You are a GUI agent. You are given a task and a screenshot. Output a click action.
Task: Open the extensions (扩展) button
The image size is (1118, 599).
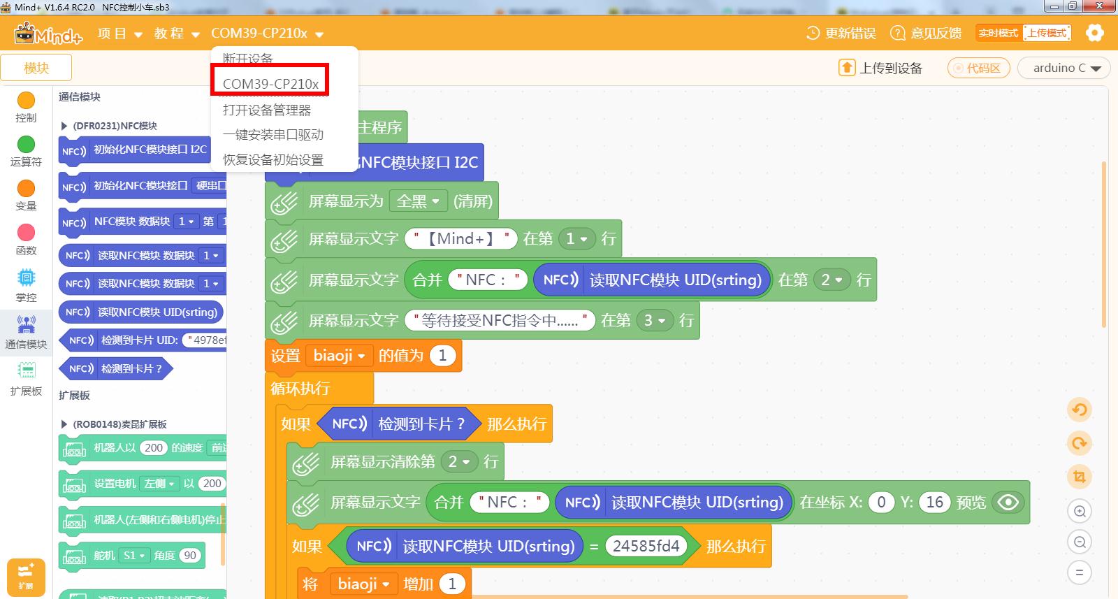pos(26,577)
